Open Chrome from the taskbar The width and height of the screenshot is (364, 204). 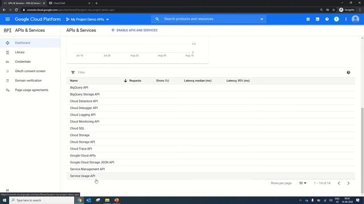click(x=80, y=200)
